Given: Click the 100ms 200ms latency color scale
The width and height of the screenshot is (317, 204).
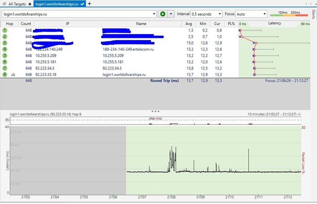Looking at the screenshot, I should pyautogui.click(x=289, y=14).
